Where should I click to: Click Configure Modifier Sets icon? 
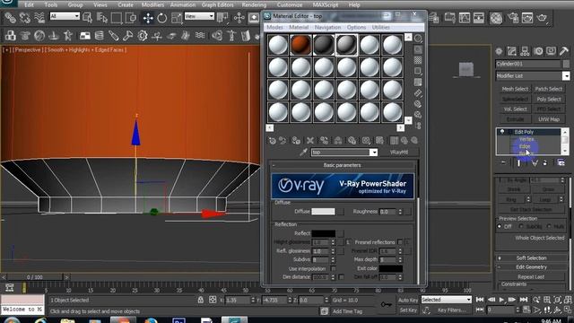point(561,162)
